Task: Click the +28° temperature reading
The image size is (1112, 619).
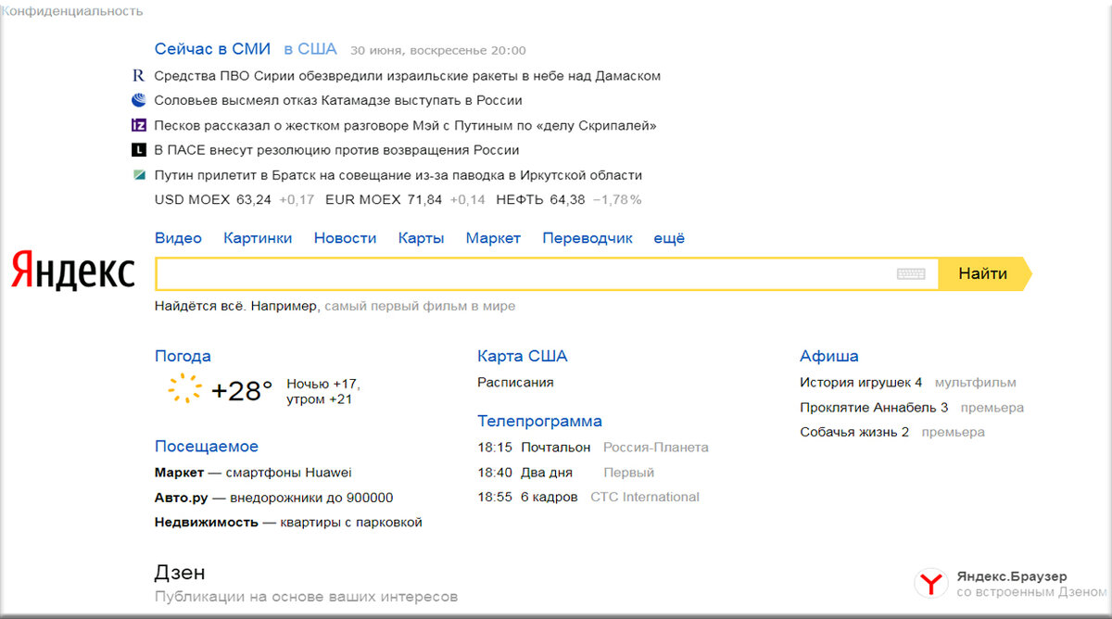Action: tap(242, 390)
